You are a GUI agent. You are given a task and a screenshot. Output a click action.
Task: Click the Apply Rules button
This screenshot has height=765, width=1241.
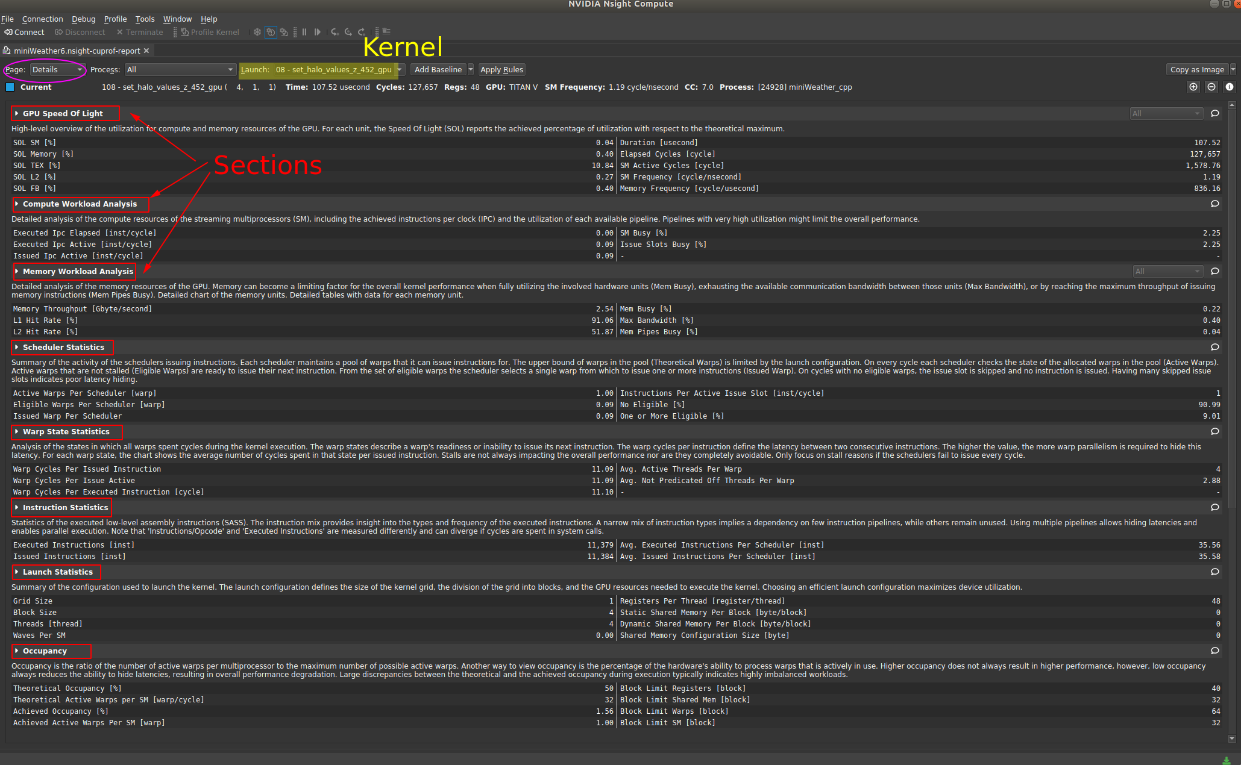(x=501, y=70)
